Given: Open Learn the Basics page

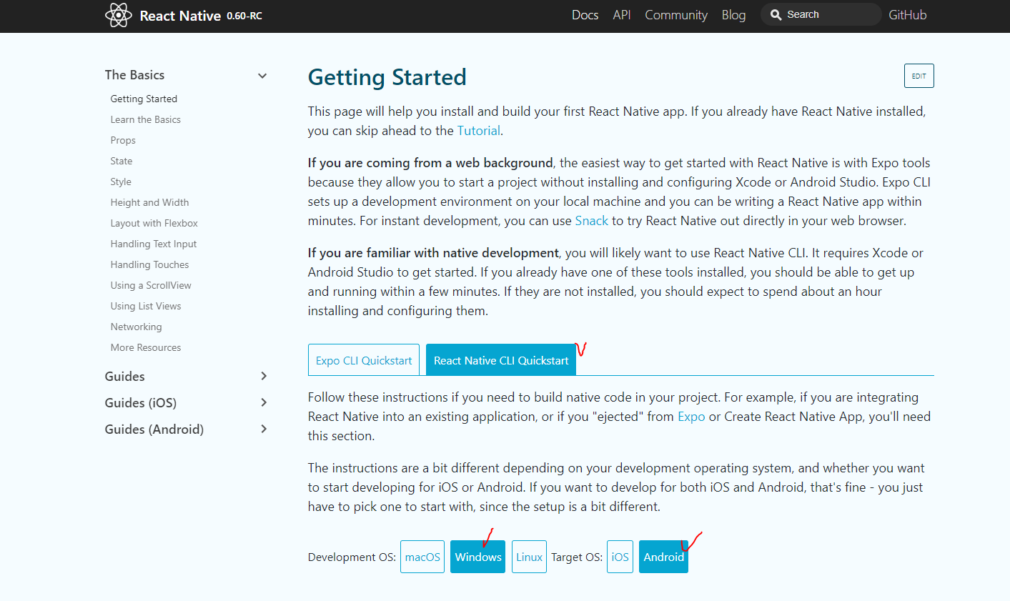Looking at the screenshot, I should coord(145,119).
